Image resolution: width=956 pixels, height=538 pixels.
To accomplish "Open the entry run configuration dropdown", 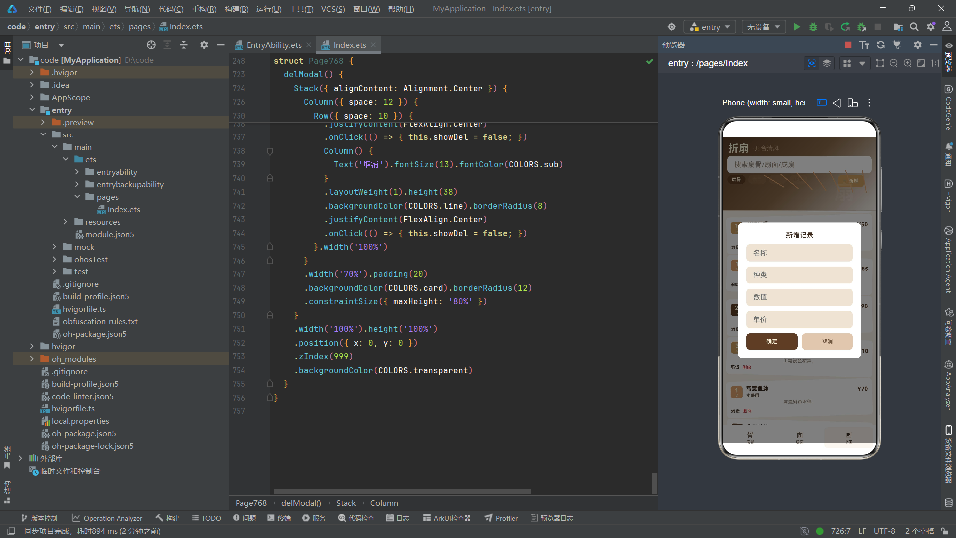I will 711,27.
